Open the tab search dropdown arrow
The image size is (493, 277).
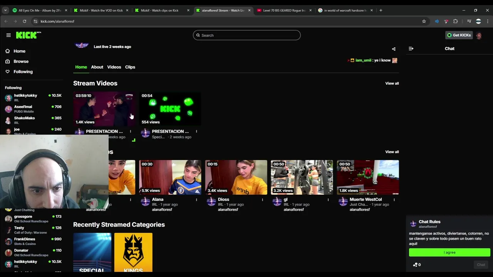tap(5, 10)
